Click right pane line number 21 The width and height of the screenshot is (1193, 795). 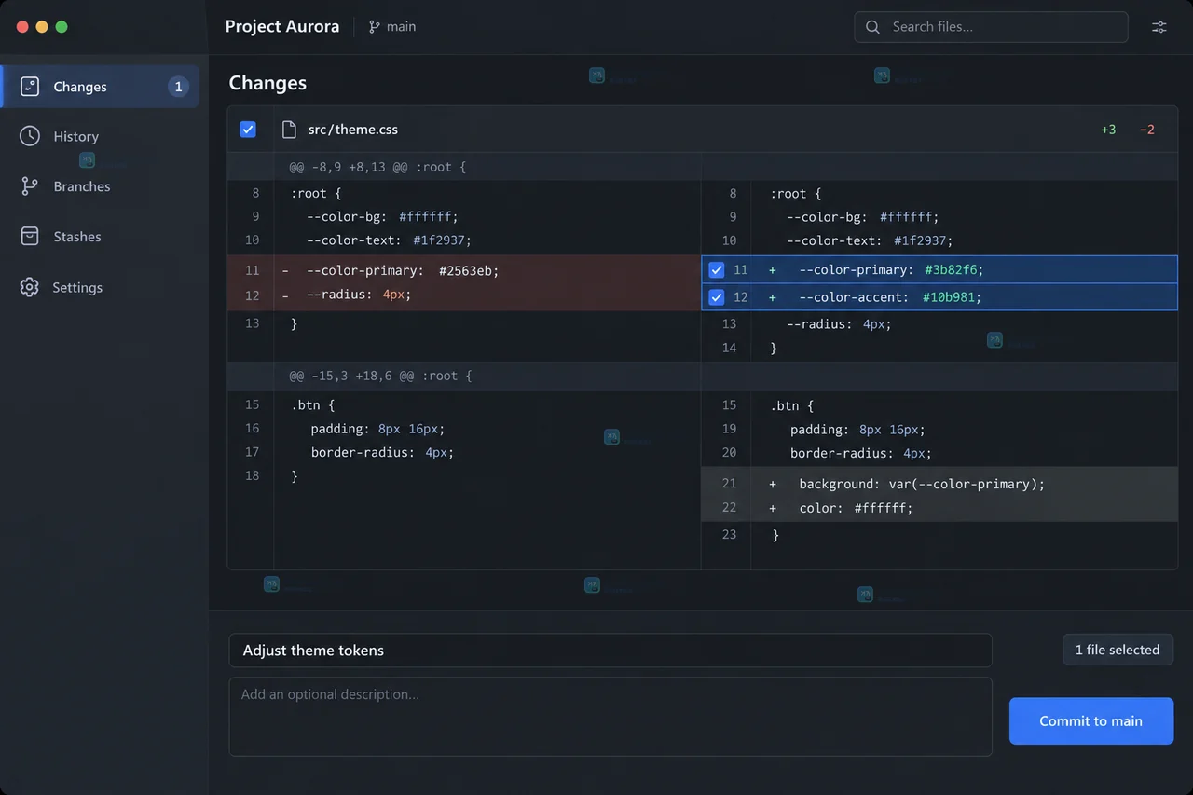point(729,484)
